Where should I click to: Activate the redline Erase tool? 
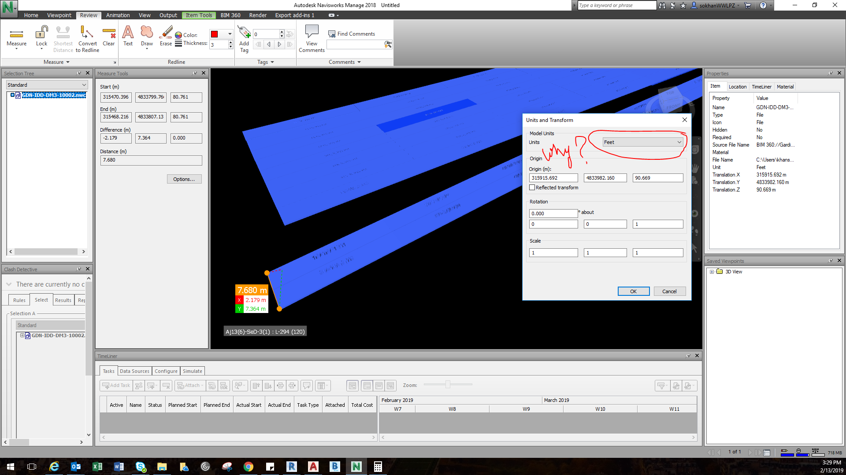[x=166, y=37]
